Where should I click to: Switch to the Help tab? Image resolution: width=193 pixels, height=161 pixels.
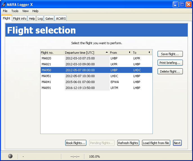(x=32, y=19)
